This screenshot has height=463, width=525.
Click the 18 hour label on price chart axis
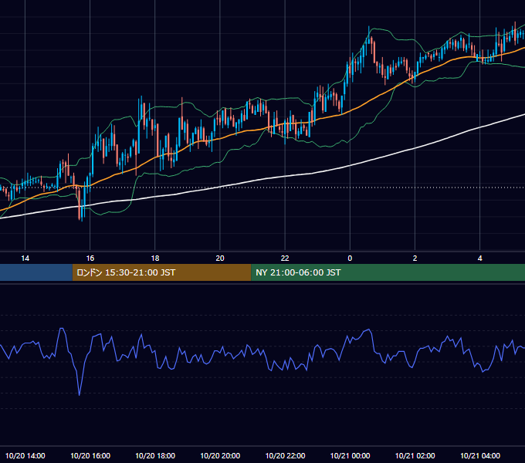coord(155,259)
